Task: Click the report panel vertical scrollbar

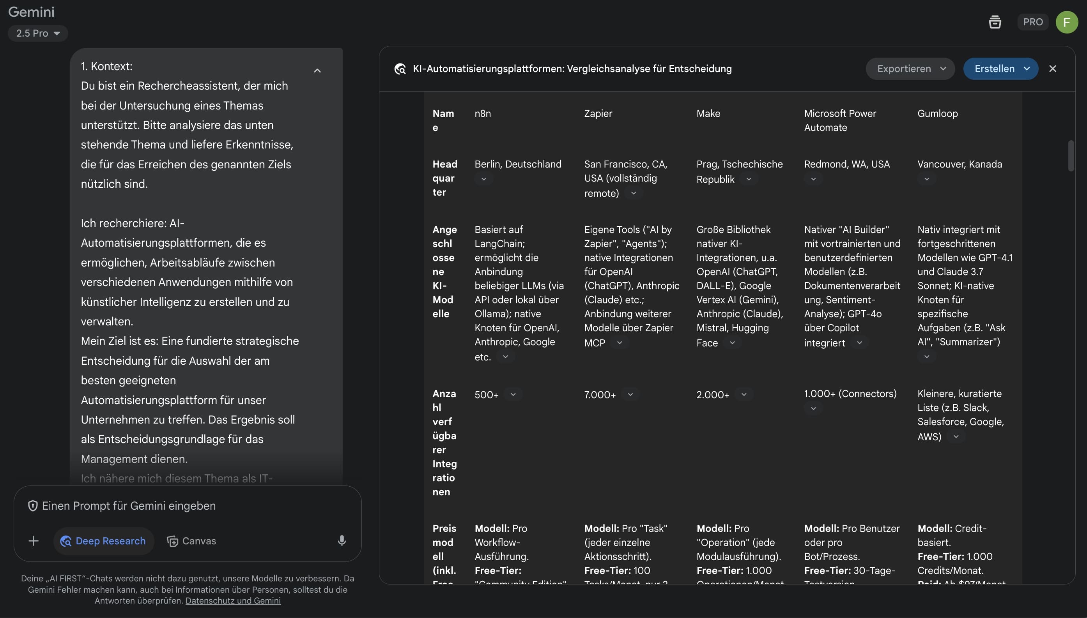Action: click(x=1071, y=156)
